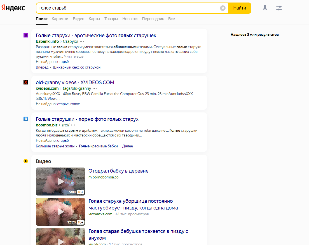Go to the Товары tab
This screenshot has width=309, height=245.
click(x=111, y=19)
